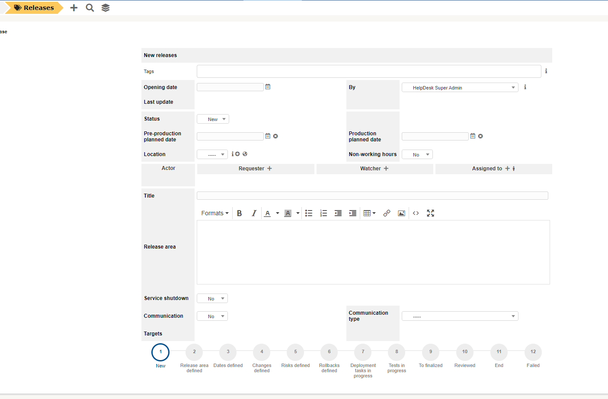The image size is (608, 399).
Task: Open the Opening date calendar picker
Action: coord(267,86)
